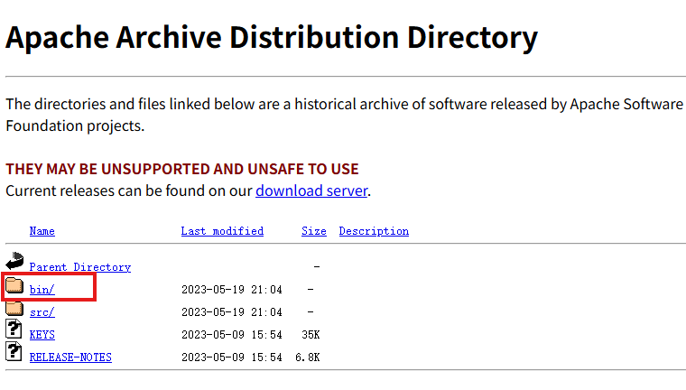Click the unsupported and unsafe warning text
The width and height of the screenshot is (686, 390).
182,169
